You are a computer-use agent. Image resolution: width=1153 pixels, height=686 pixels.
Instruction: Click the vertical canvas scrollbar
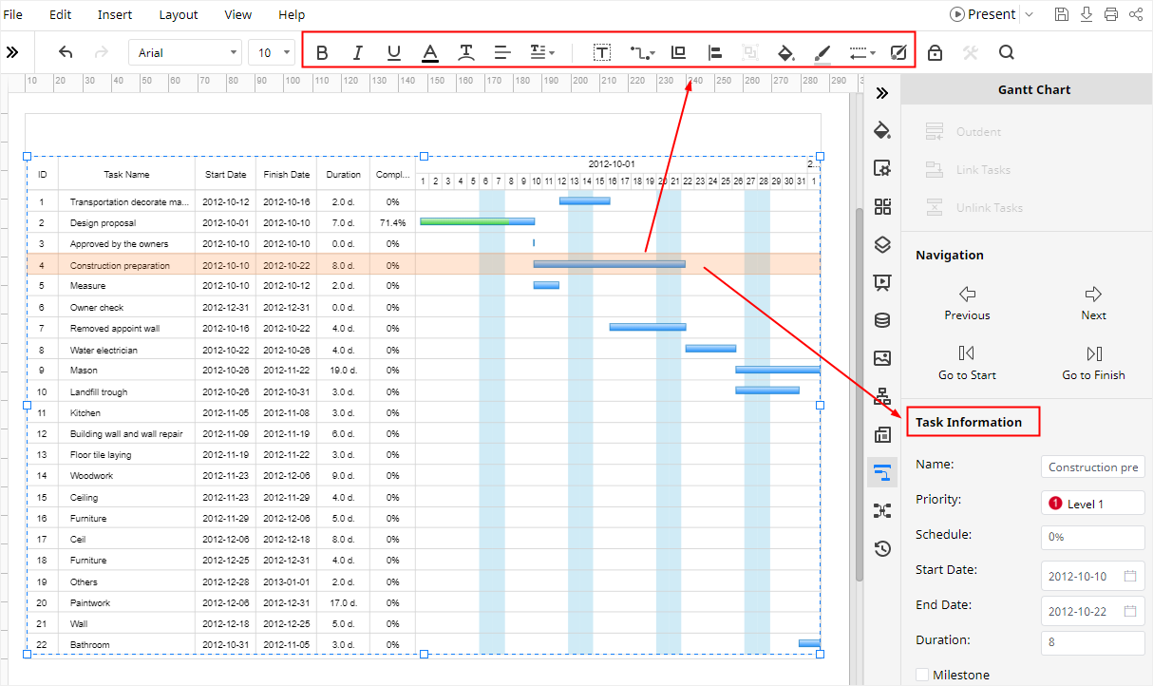click(860, 394)
